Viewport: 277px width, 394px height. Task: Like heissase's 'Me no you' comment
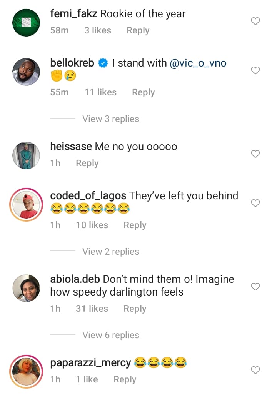pyautogui.click(x=255, y=154)
